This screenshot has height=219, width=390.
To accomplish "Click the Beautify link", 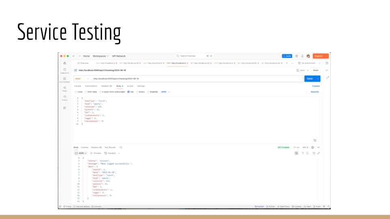I will [x=315, y=92].
